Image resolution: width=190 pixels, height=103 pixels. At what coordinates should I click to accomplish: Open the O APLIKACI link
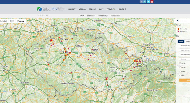(103, 16)
